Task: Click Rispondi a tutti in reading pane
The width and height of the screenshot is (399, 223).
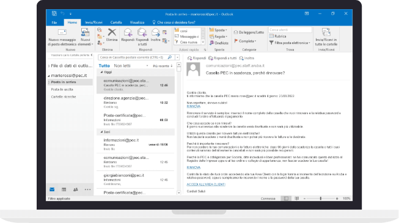Action: [x=222, y=58]
